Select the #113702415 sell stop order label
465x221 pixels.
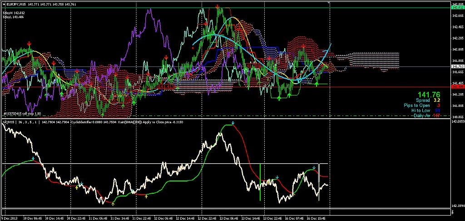coord(23,114)
